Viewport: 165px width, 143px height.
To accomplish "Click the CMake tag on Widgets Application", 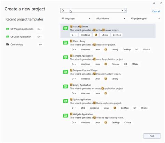I will pos(127,123).
